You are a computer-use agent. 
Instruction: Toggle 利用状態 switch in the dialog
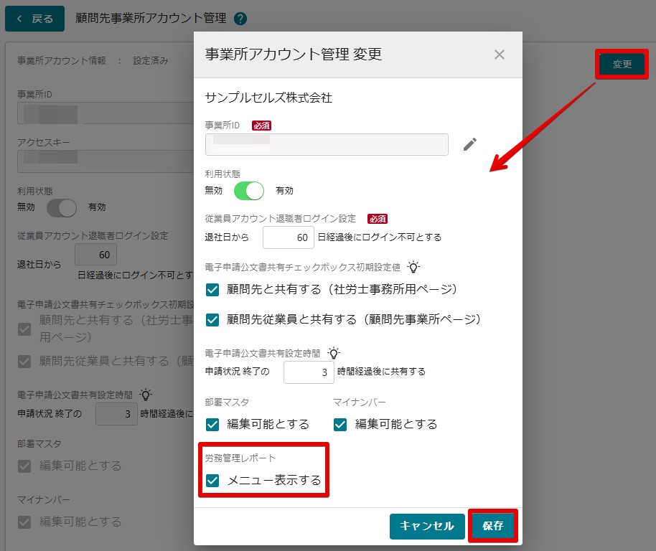click(249, 191)
